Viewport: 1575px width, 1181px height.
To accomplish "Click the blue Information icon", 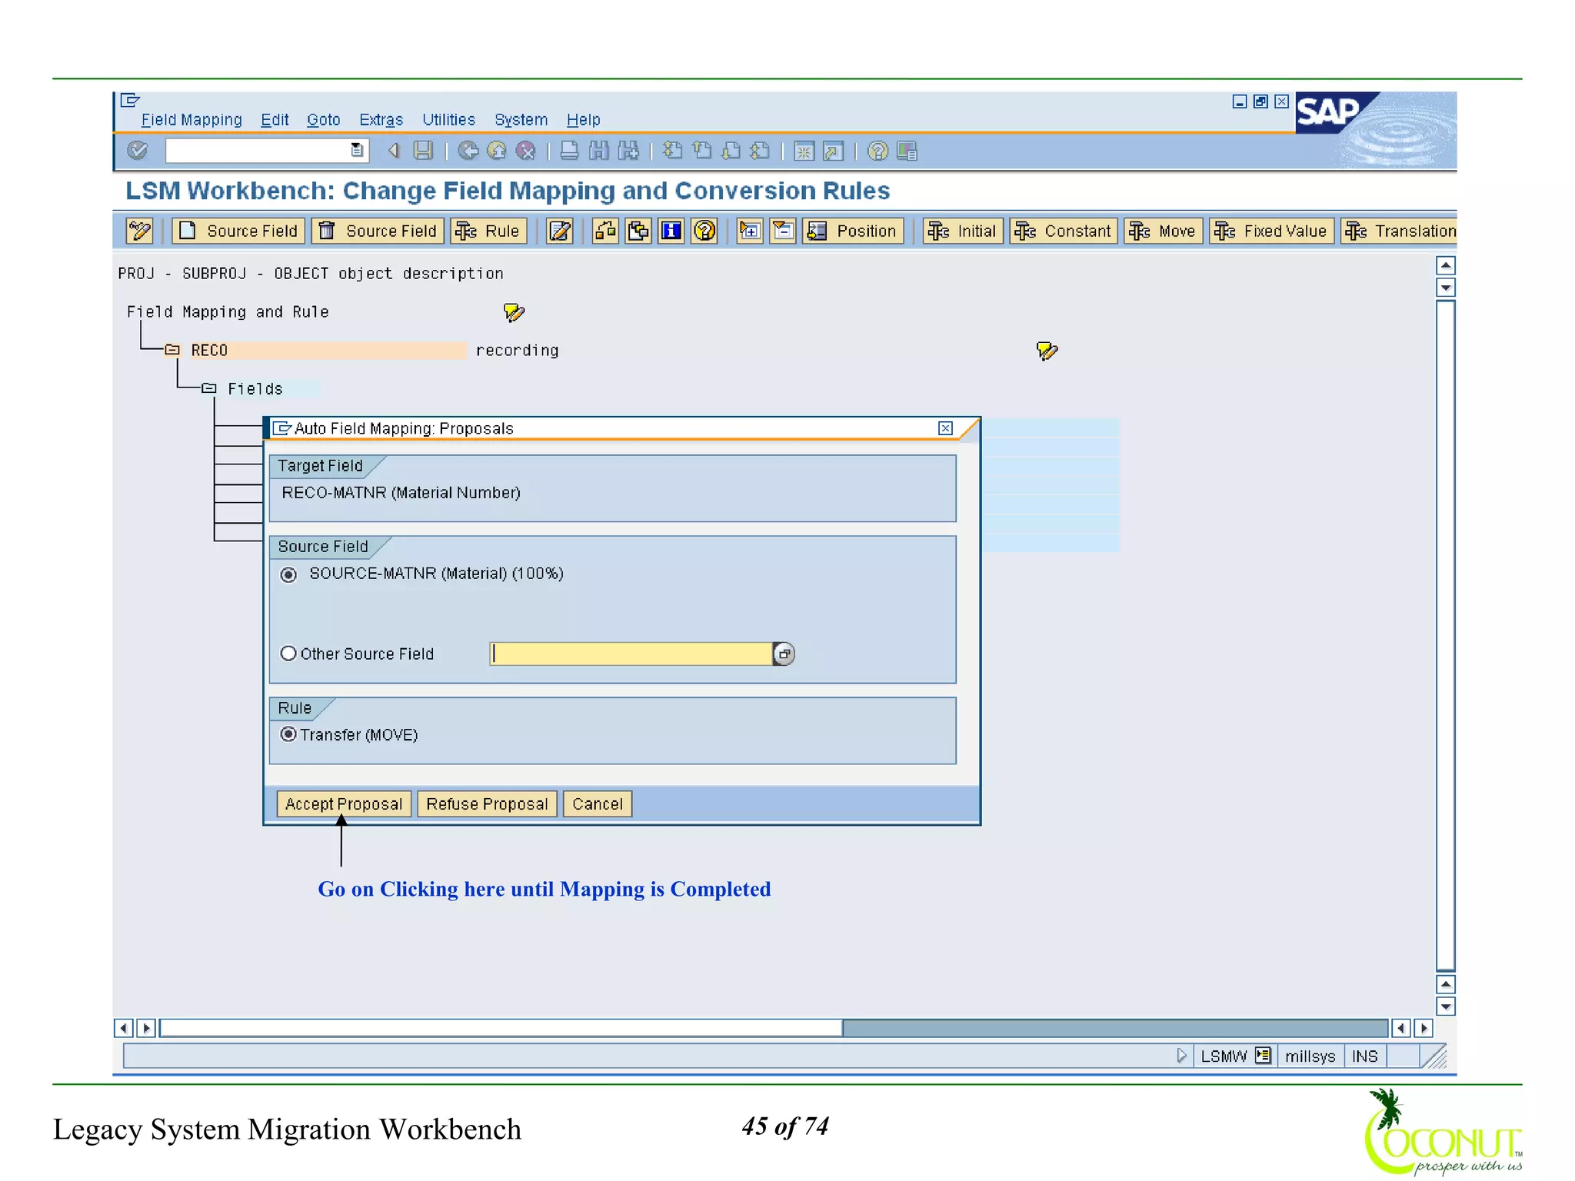I will (x=671, y=231).
